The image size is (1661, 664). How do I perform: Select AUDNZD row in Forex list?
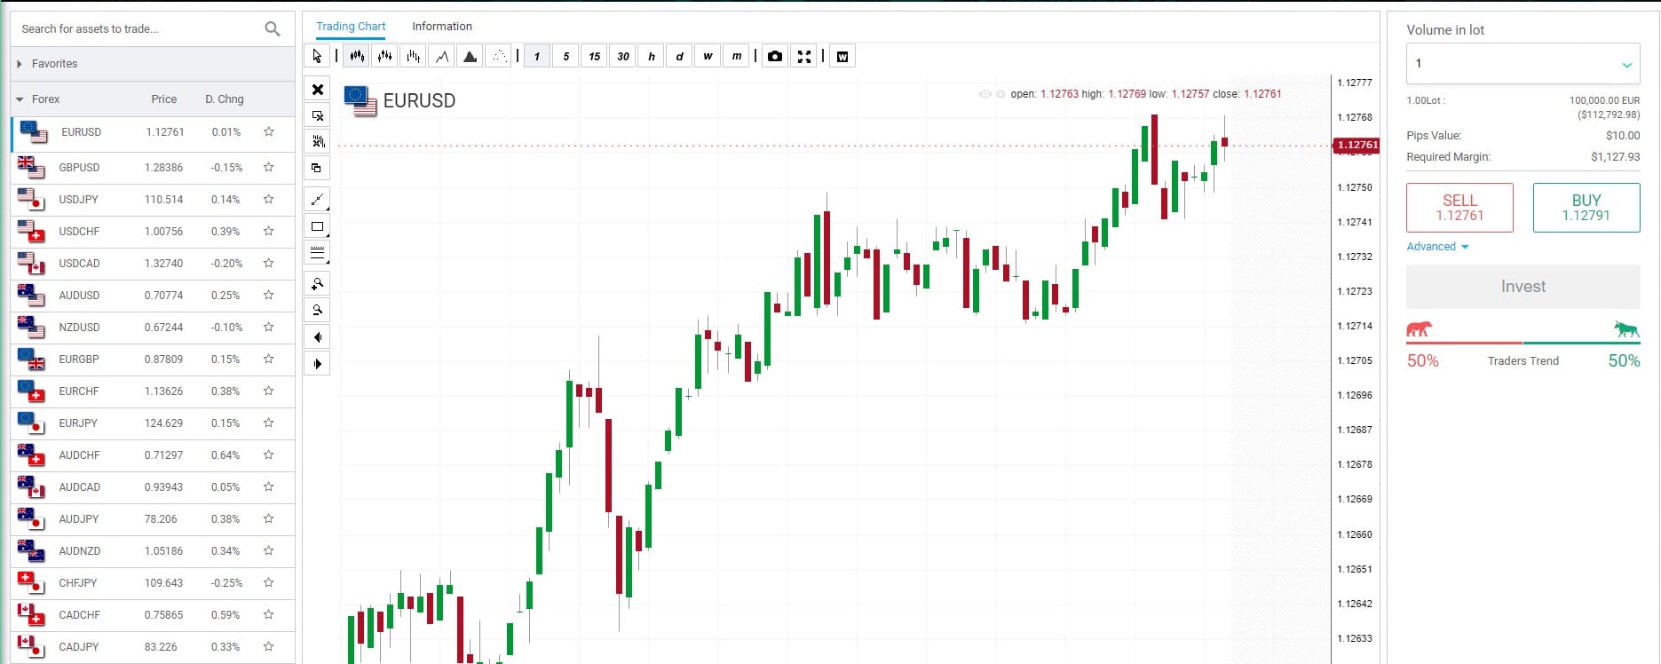[153, 551]
